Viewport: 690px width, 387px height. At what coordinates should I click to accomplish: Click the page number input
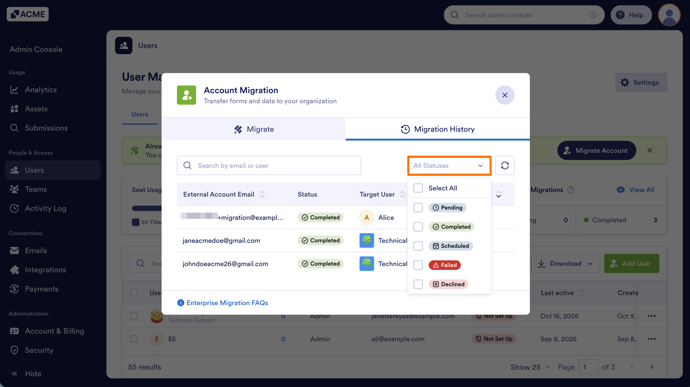[x=588, y=367]
